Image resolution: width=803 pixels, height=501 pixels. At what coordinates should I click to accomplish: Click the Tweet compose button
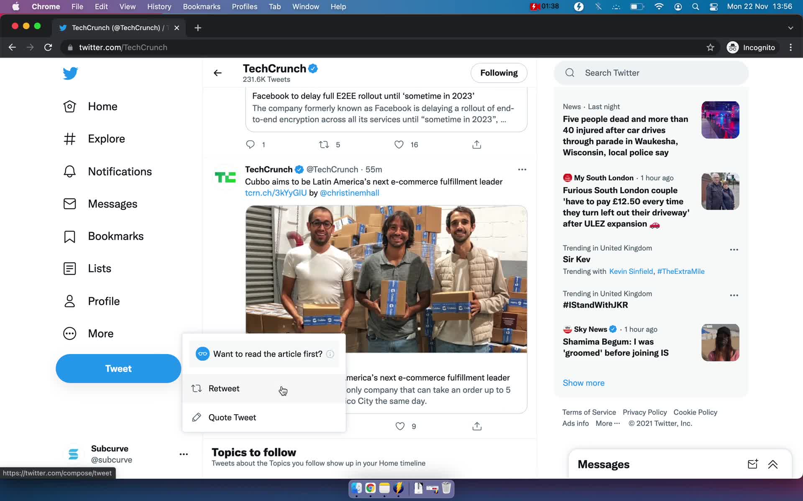click(118, 369)
